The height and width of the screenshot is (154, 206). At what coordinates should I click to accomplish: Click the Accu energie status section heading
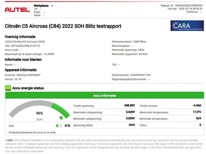click(28, 88)
